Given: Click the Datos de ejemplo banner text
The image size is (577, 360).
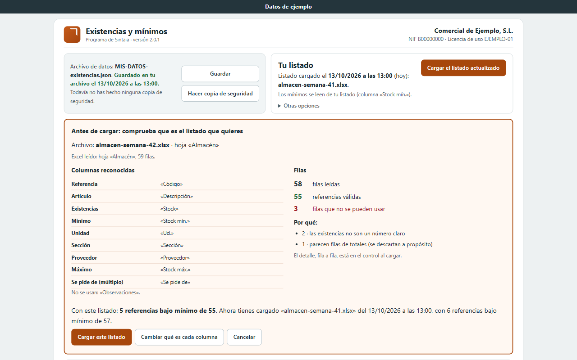Looking at the screenshot, I should pos(288,7).
